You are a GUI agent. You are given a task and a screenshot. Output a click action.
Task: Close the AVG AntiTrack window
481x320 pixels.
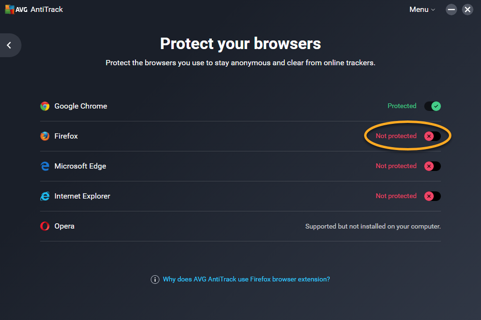click(x=468, y=10)
